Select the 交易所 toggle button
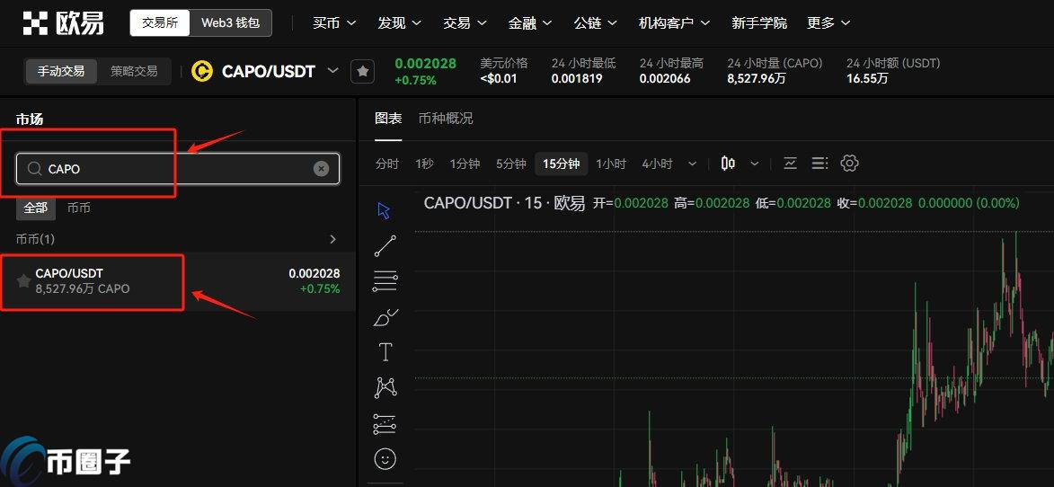Viewport: 1054px width, 487px height. [x=160, y=22]
